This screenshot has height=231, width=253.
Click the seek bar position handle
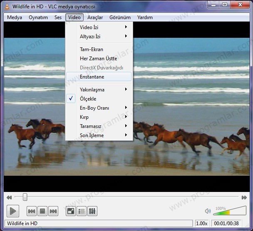pos(25,197)
